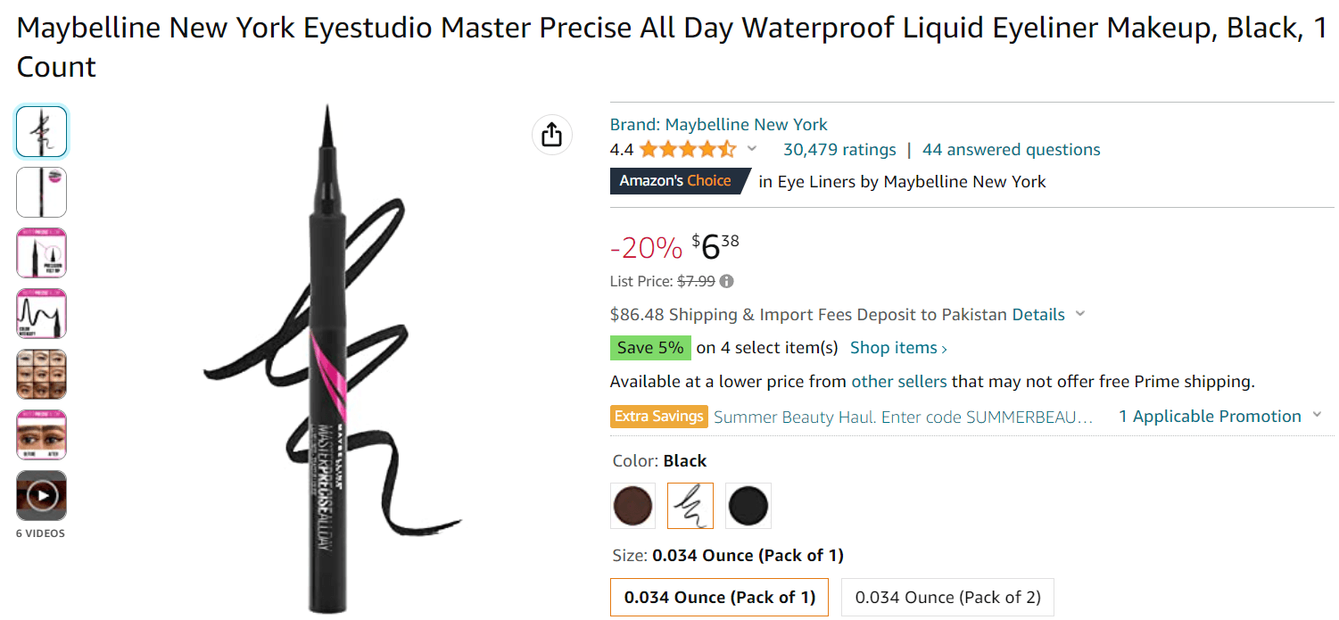1339x620 pixels.
Task: Pick the brown color swatch
Action: tap(633, 506)
